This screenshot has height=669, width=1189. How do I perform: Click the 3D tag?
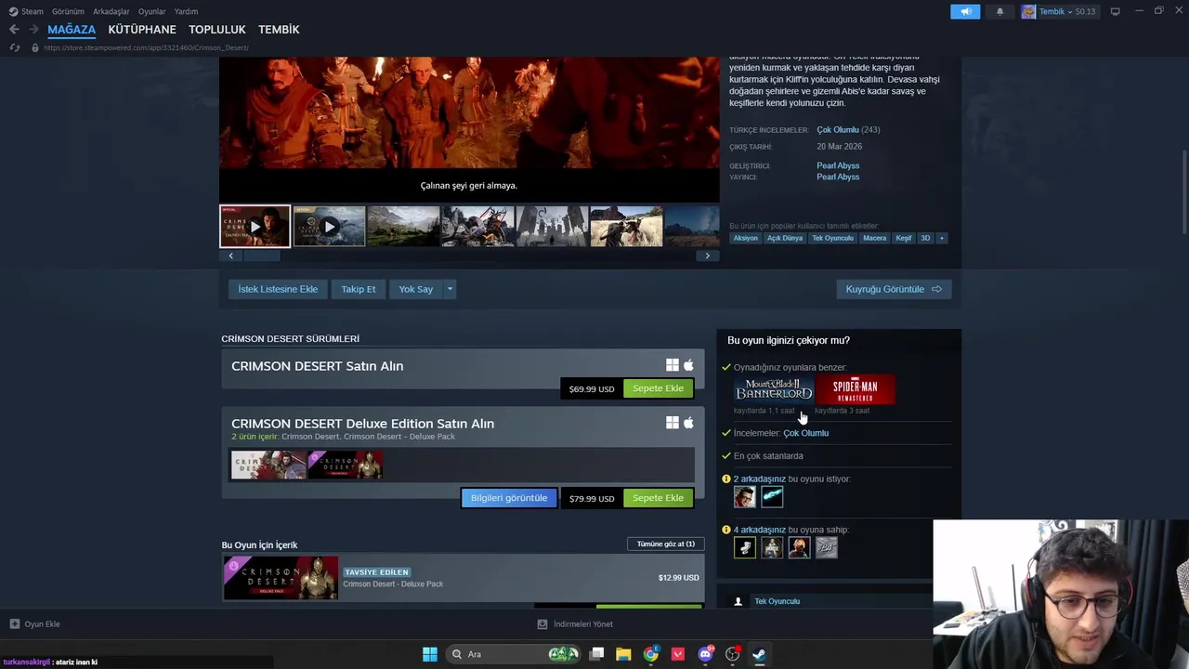click(925, 238)
